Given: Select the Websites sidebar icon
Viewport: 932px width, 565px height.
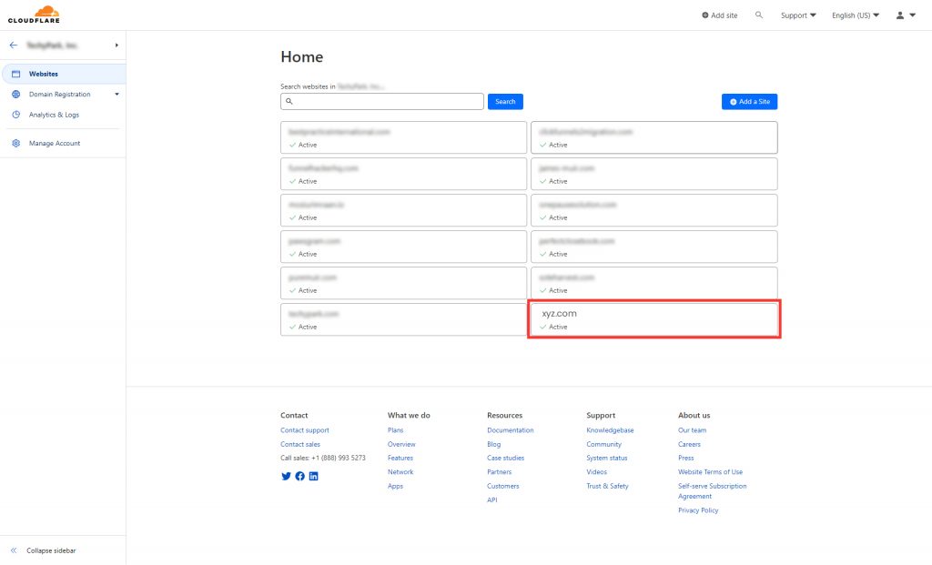Looking at the screenshot, I should [15, 74].
